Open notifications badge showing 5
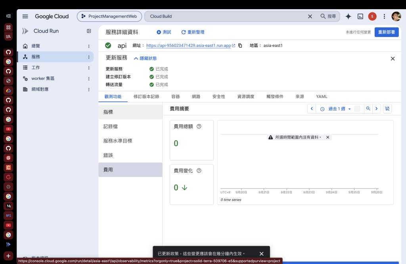406x264 pixels. coord(372,16)
